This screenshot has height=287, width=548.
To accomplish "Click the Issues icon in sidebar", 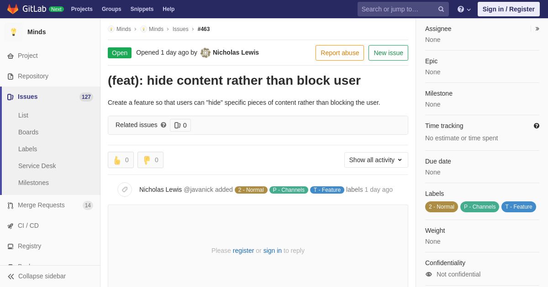I will click(x=11, y=97).
